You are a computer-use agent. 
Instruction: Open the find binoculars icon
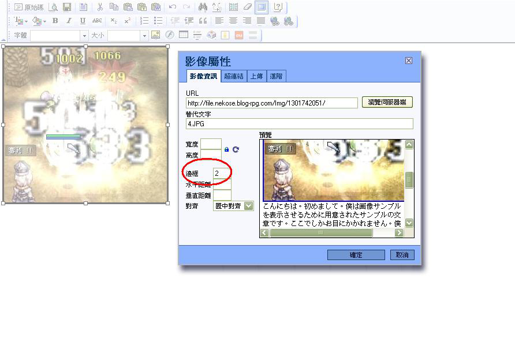click(203, 7)
